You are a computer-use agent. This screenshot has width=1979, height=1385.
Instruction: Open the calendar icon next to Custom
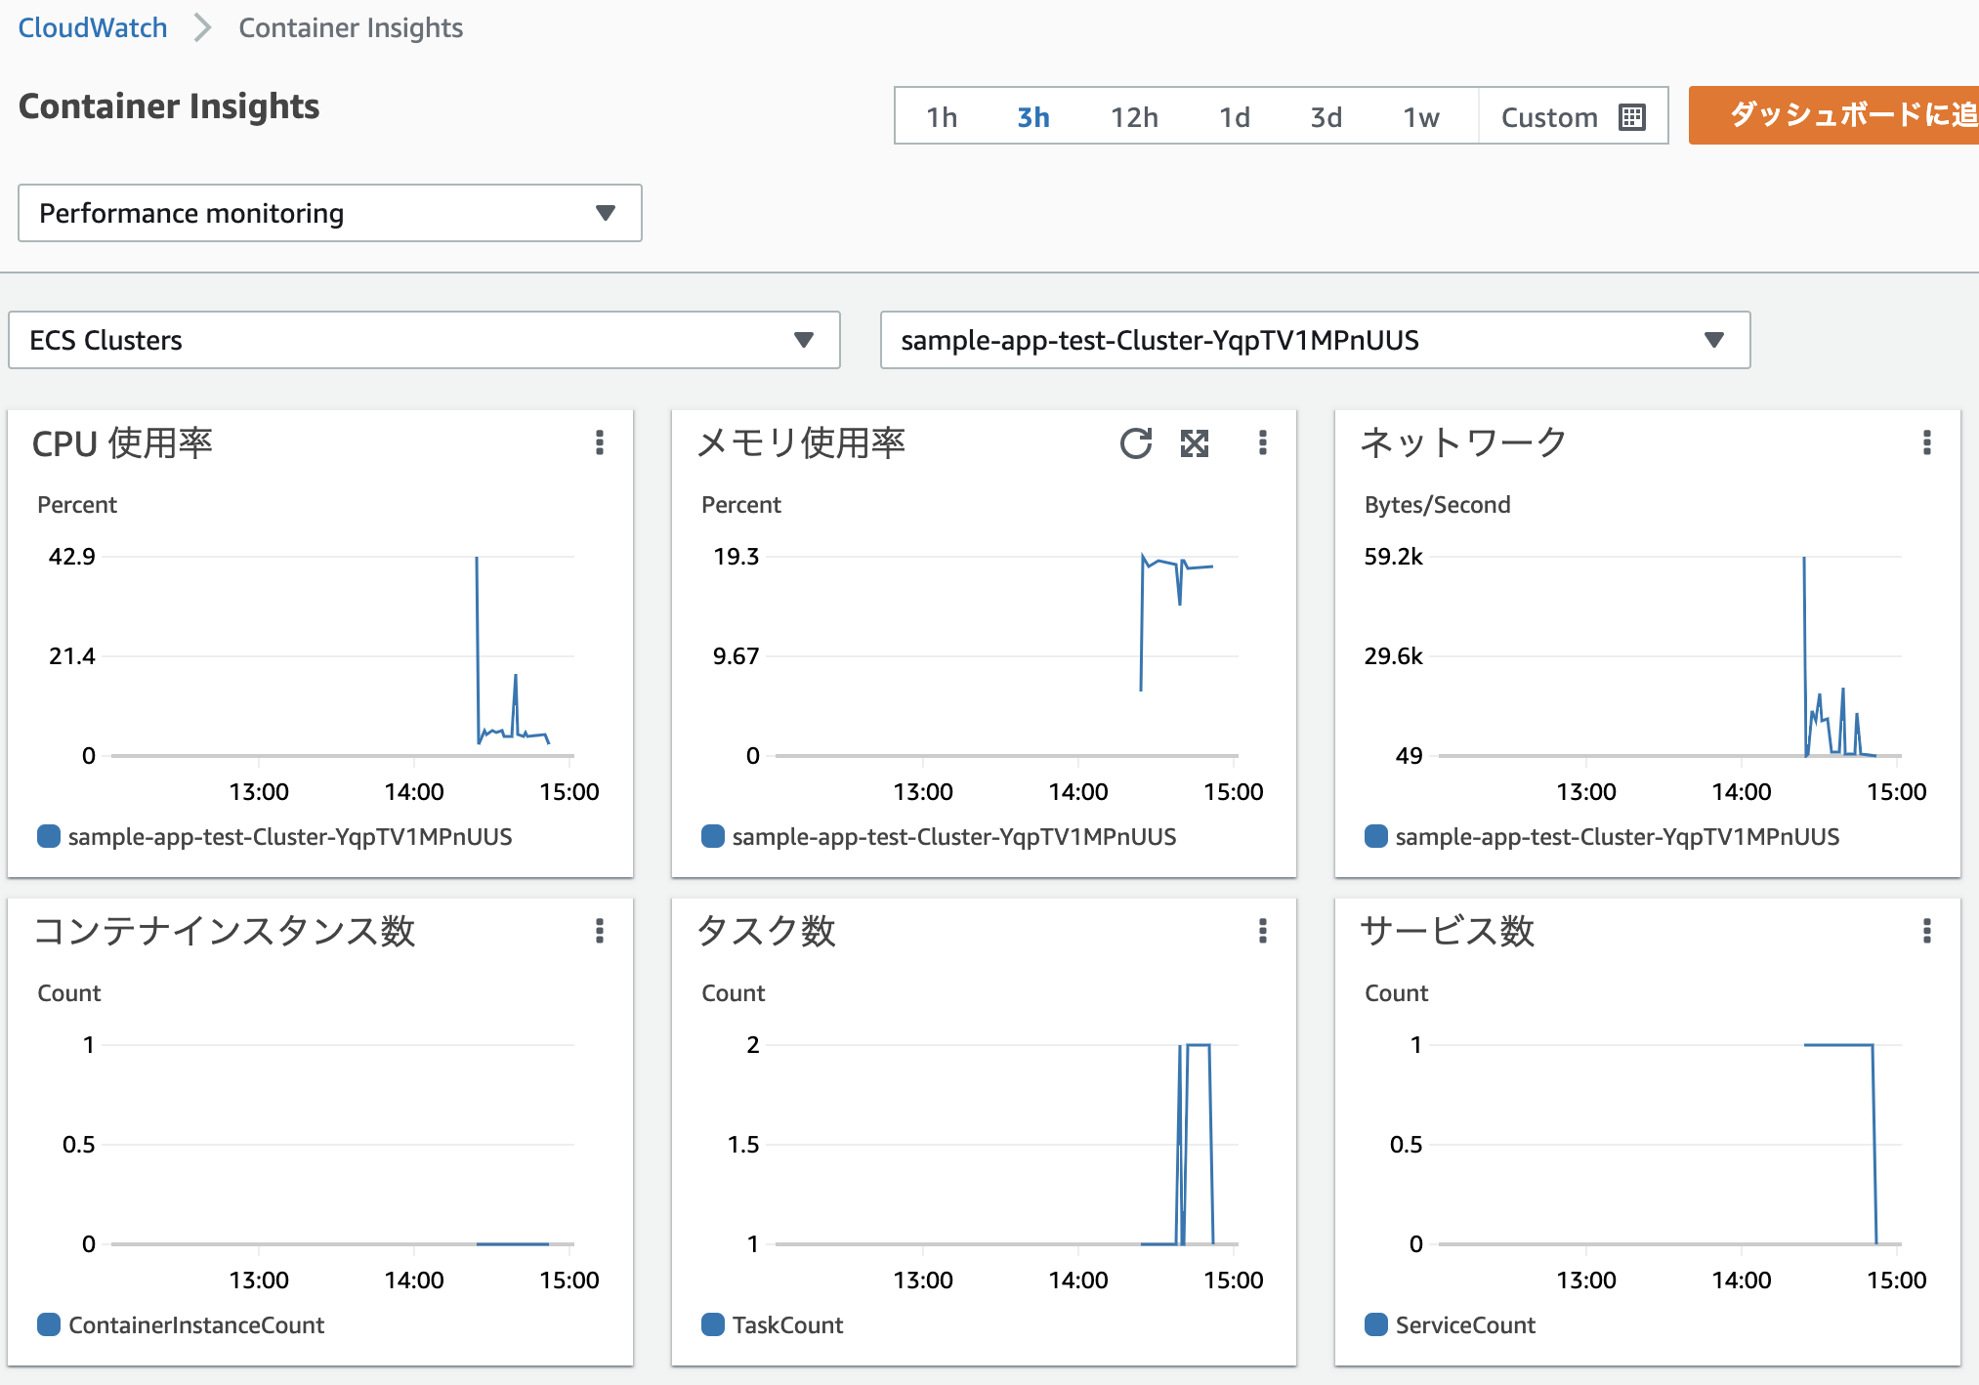pos(1629,116)
